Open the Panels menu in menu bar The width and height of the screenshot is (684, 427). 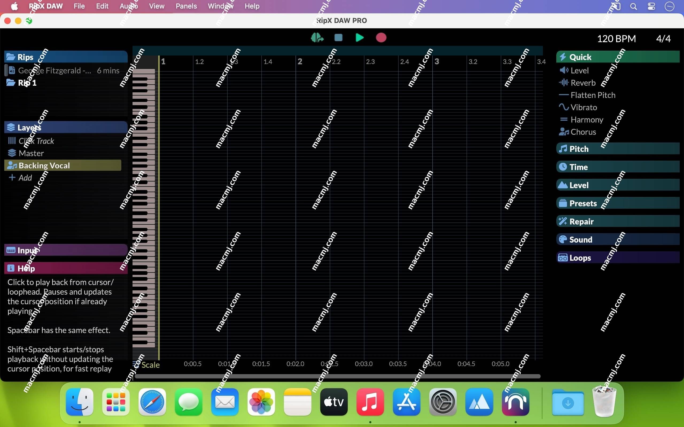pos(186,6)
